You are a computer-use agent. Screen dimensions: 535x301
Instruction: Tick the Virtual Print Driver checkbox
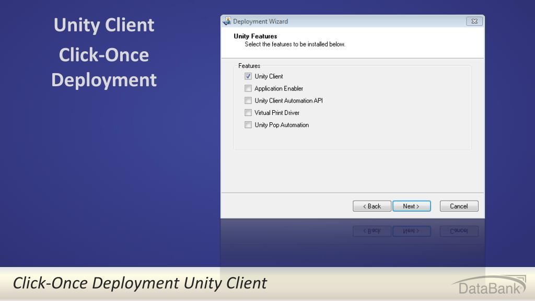click(248, 113)
